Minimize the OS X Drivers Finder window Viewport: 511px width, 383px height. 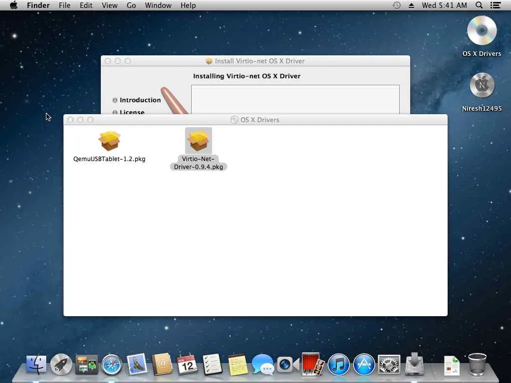80,120
